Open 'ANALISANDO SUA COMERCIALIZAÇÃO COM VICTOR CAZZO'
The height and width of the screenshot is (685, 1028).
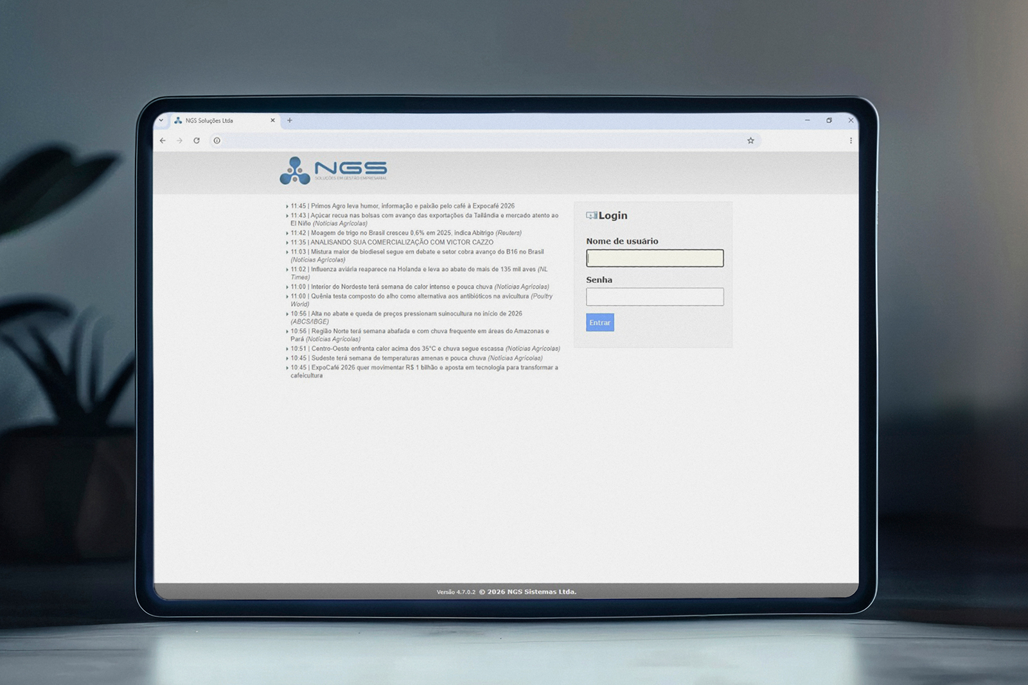click(392, 243)
